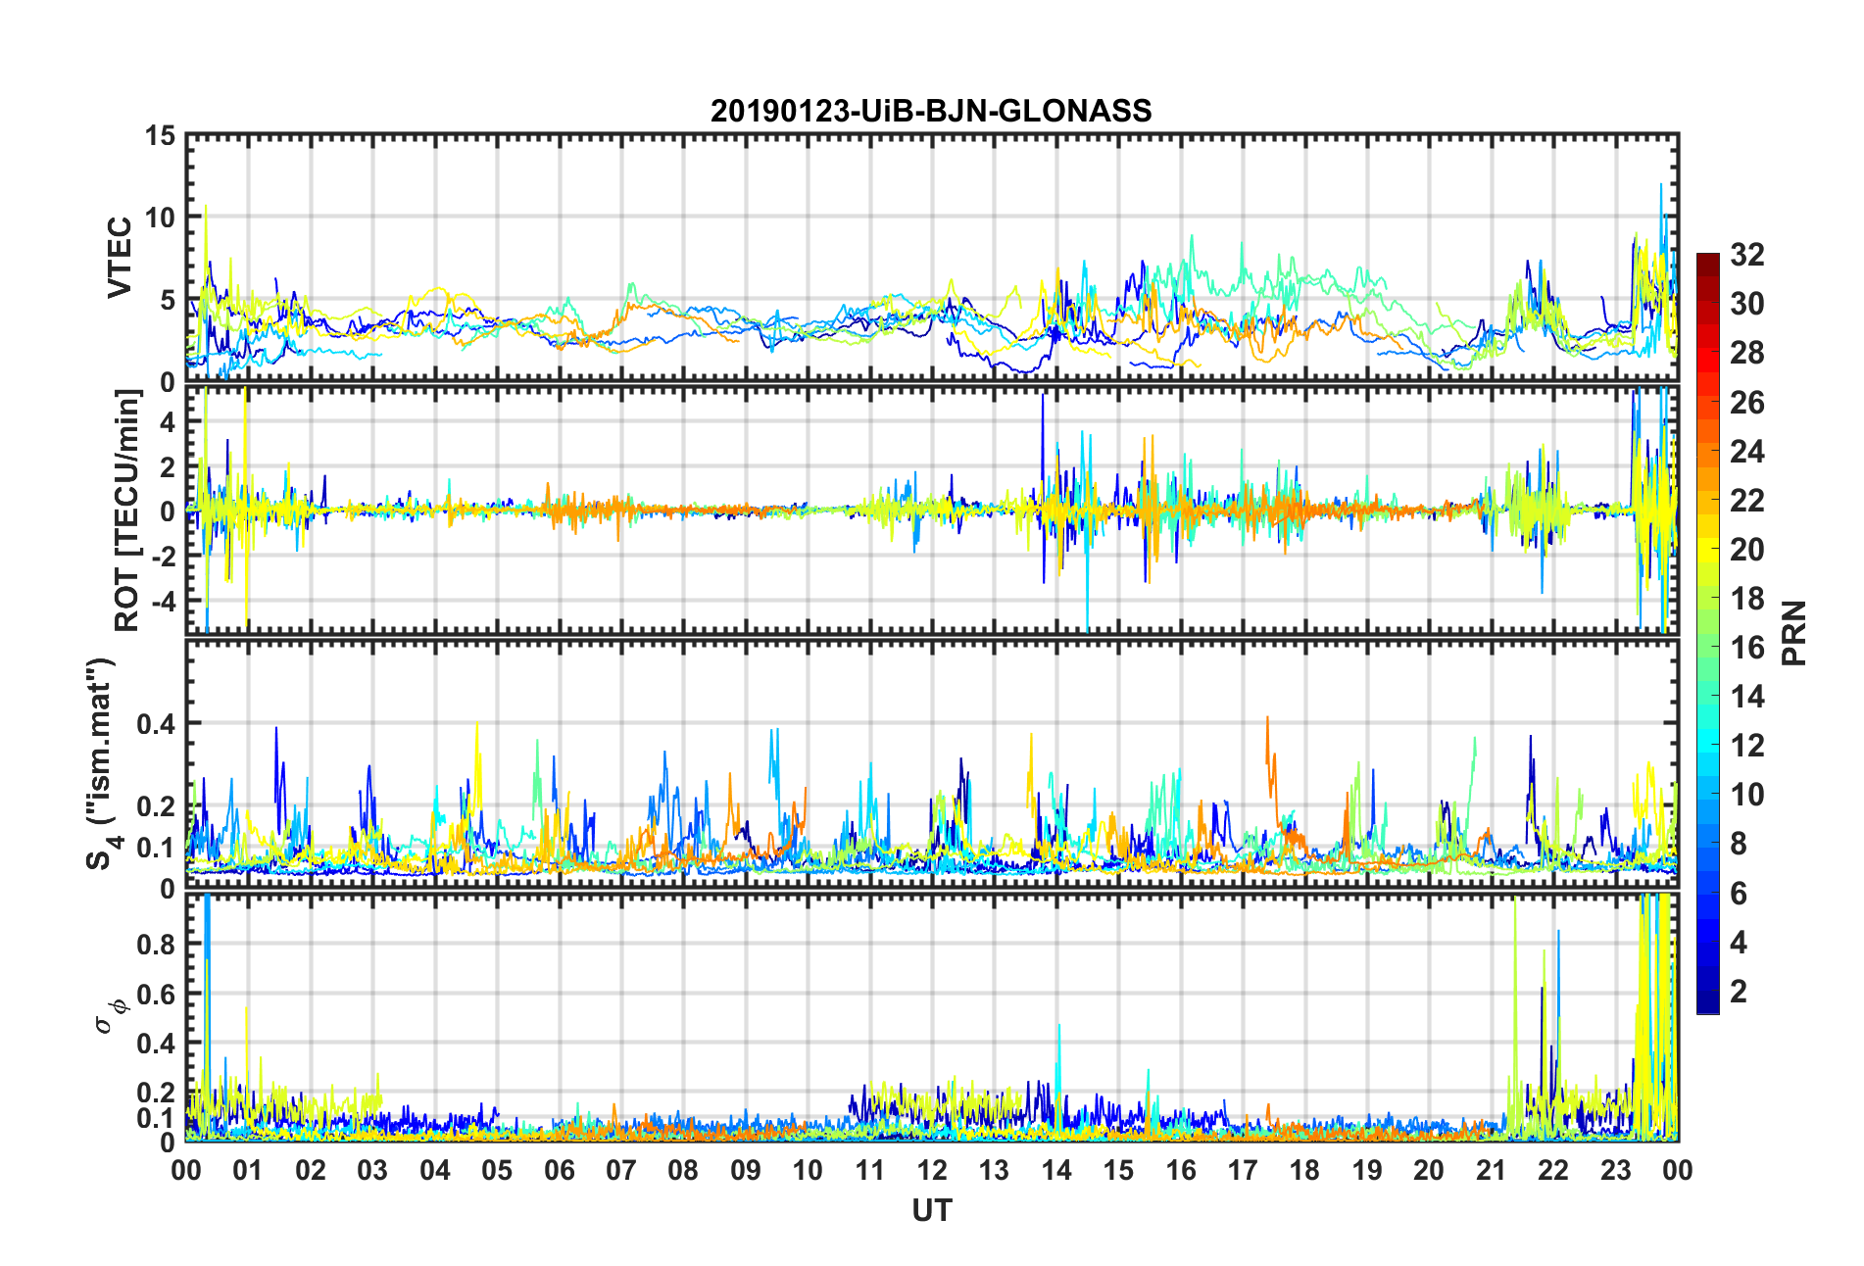Click colorbar tick label 16
Screen dimensions: 1864x1266
(1746, 648)
